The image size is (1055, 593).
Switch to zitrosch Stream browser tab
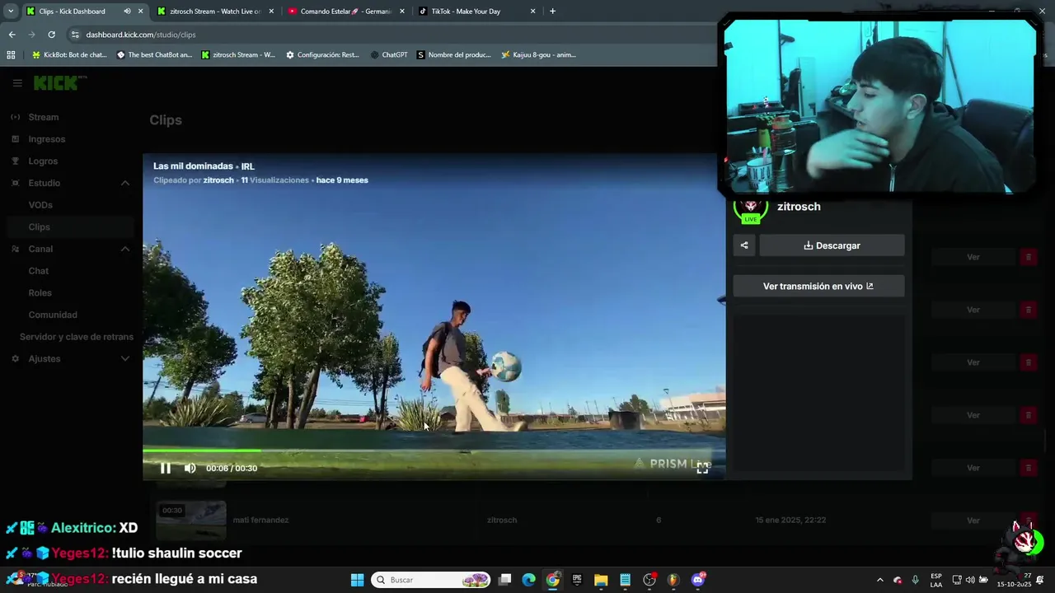click(215, 12)
